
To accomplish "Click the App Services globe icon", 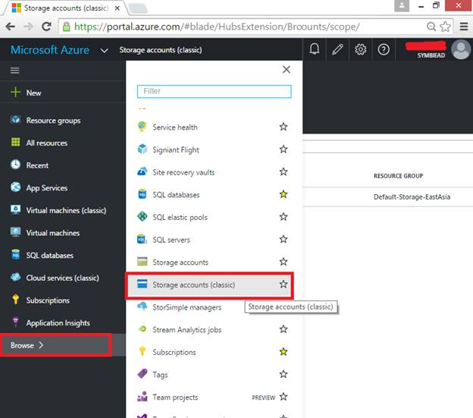I will 15,187.
